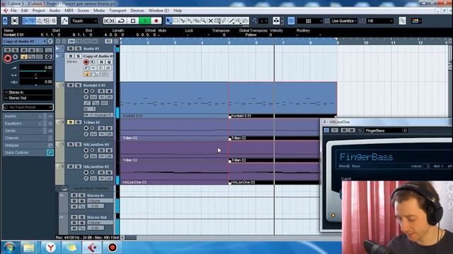Unmute the Trilian 02 track
The width and height of the screenshot is (453, 254).
coord(70,122)
